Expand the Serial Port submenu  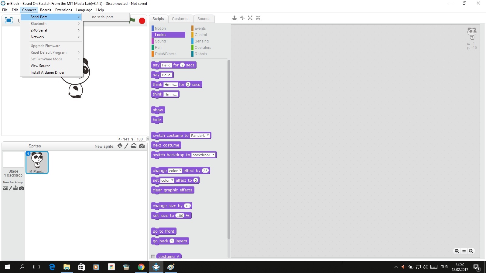51,17
